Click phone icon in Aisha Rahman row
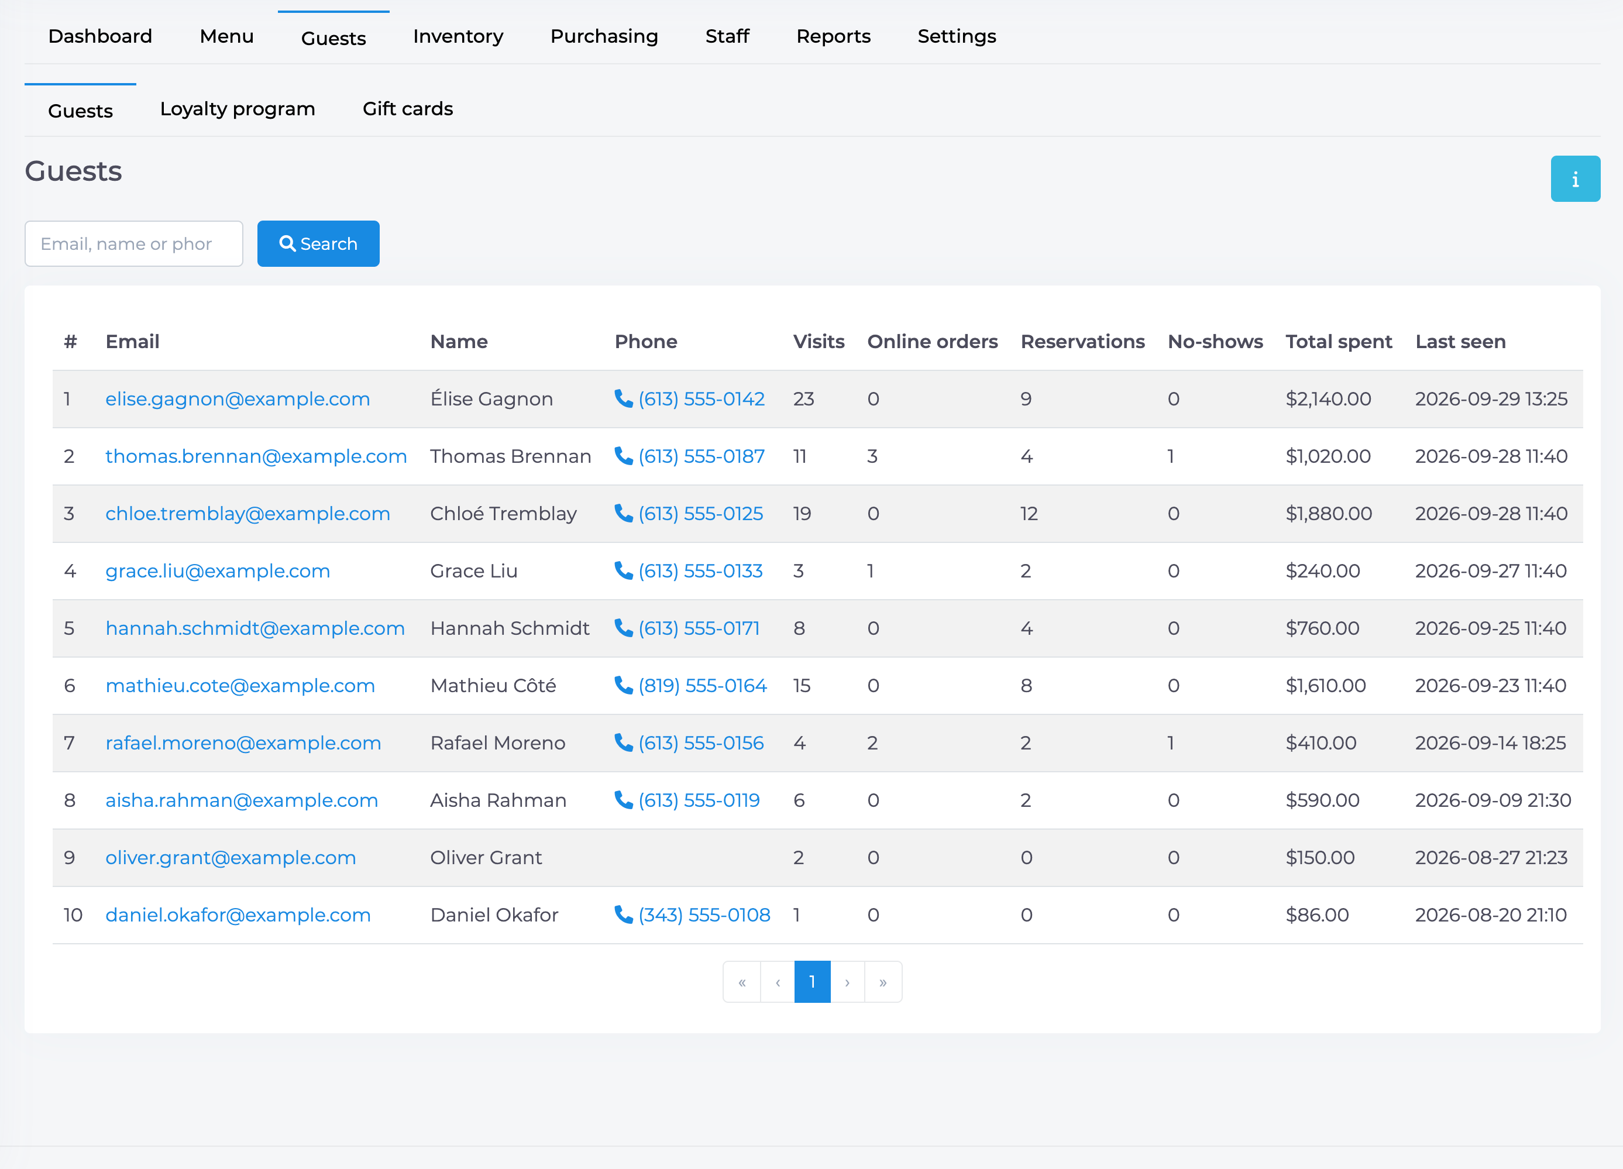The height and width of the screenshot is (1169, 1623). [x=623, y=799]
